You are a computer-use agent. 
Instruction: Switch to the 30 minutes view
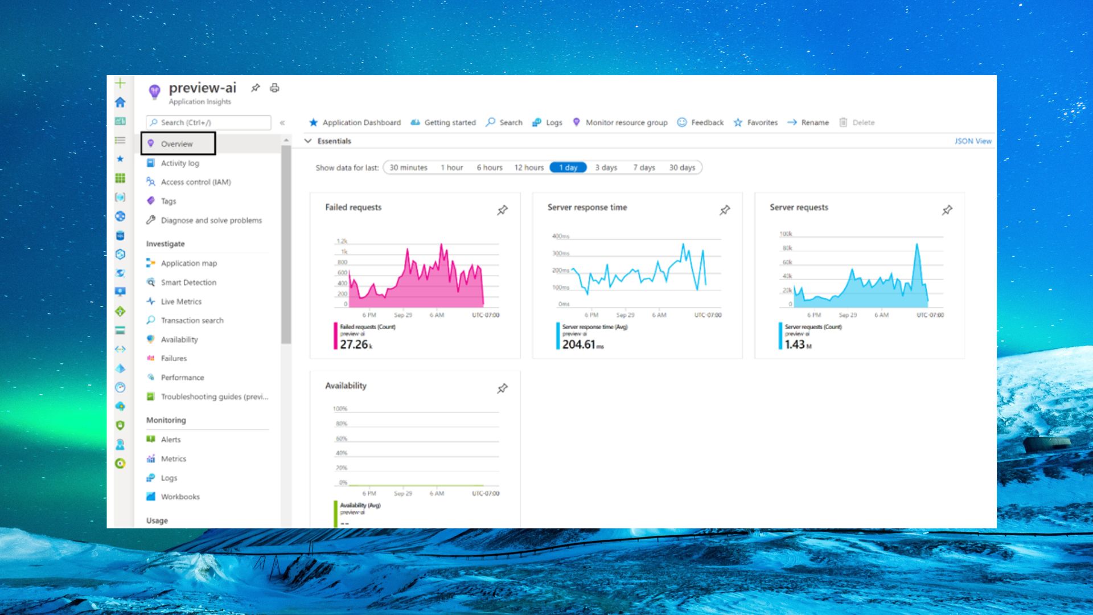408,167
